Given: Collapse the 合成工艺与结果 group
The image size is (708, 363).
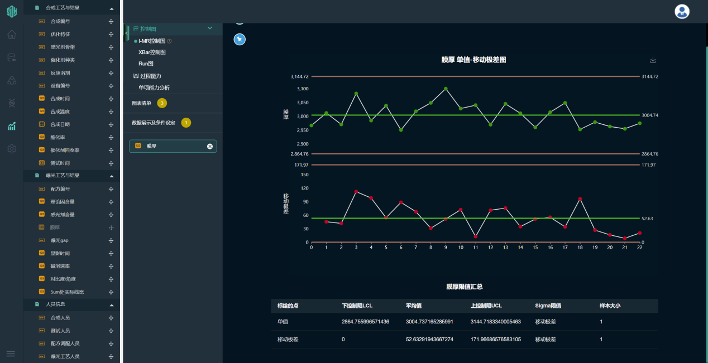Looking at the screenshot, I should pos(111,8).
